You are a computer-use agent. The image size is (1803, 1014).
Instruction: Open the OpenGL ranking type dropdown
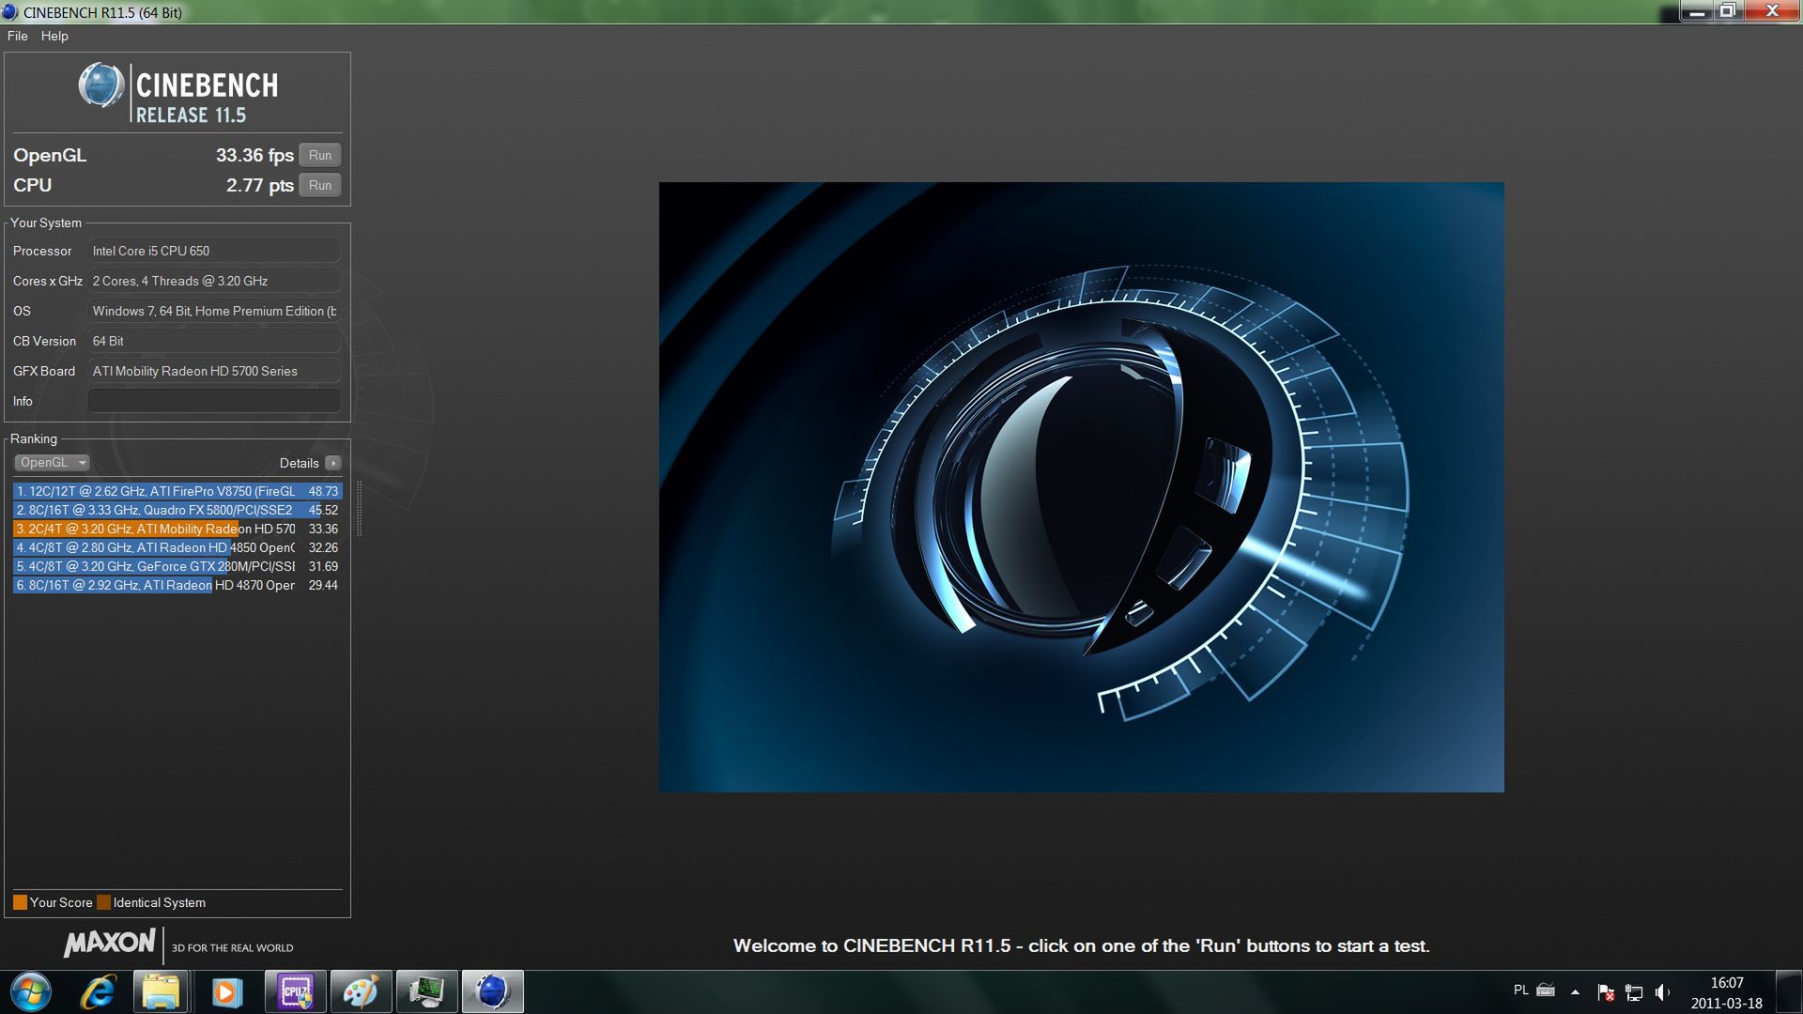[52, 463]
